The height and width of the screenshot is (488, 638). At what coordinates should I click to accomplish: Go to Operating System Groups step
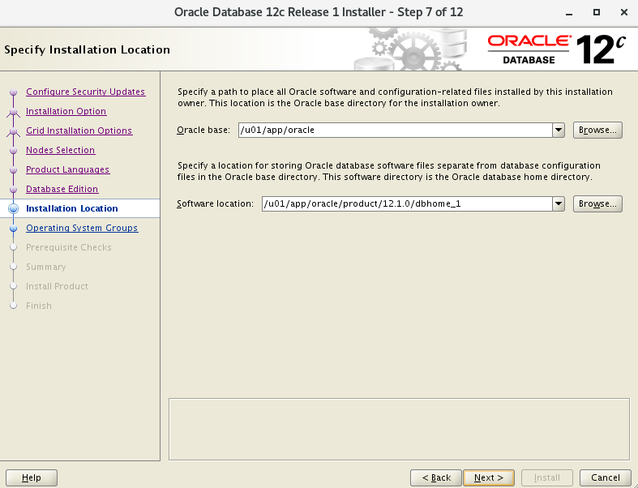click(x=82, y=228)
